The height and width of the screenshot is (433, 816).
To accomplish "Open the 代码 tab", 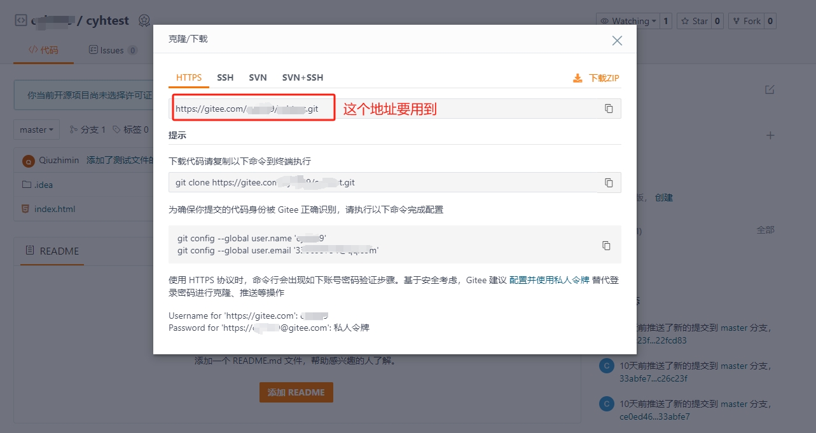I will coord(43,50).
